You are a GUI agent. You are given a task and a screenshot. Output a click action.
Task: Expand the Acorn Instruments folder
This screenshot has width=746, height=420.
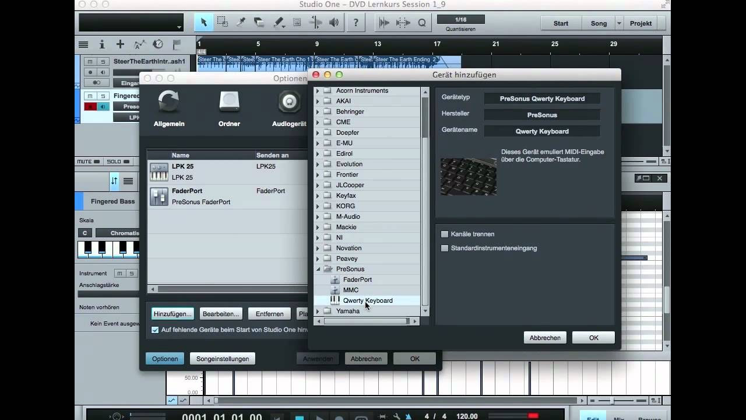coord(318,90)
